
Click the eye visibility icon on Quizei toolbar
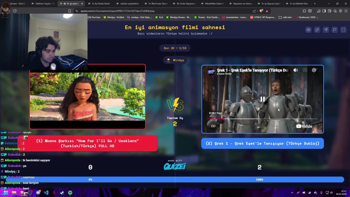coord(308,30)
